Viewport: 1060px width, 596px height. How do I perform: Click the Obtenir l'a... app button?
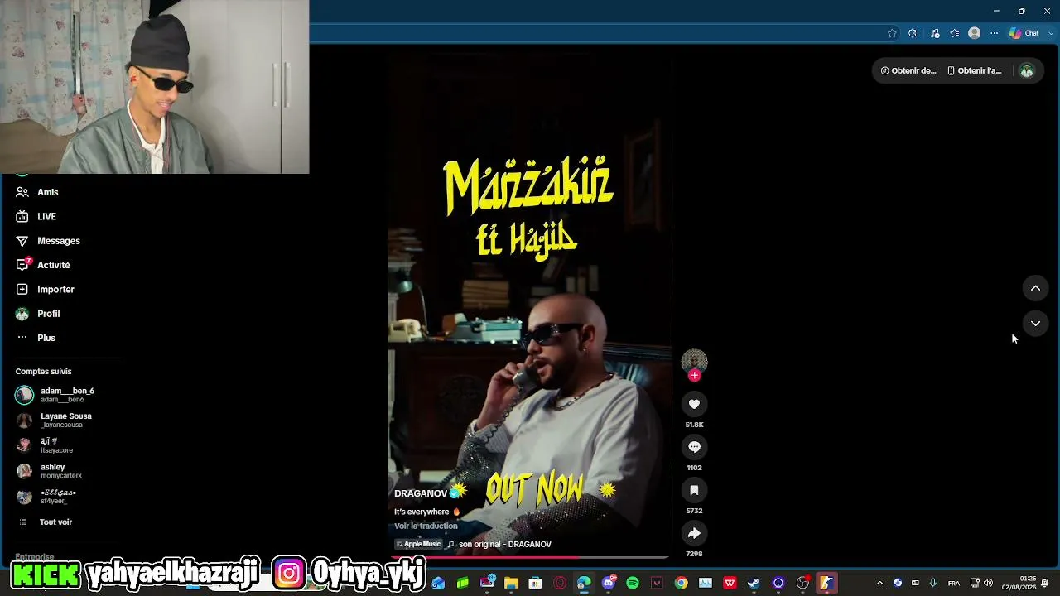[975, 71]
